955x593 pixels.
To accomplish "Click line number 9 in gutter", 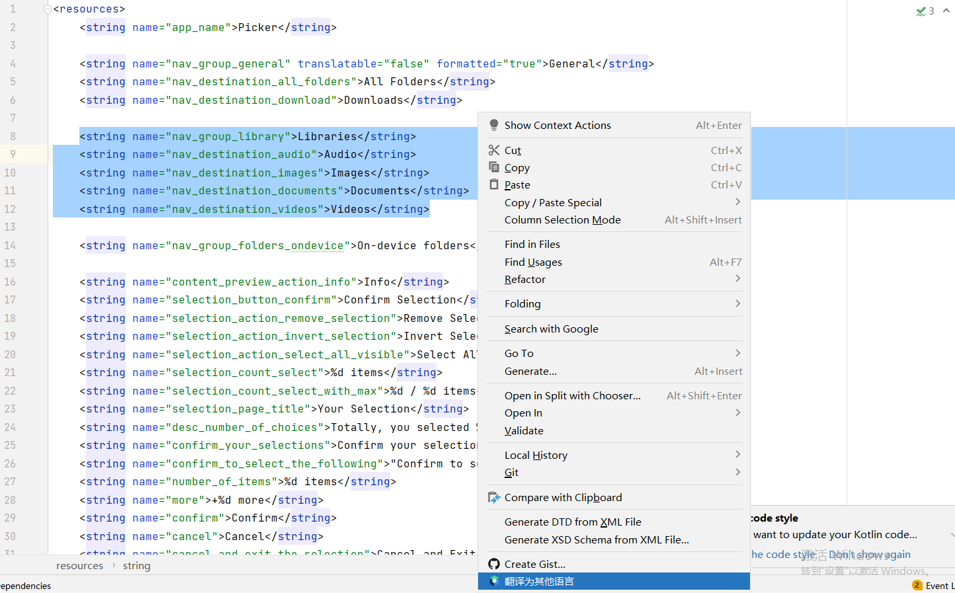I will [x=13, y=154].
